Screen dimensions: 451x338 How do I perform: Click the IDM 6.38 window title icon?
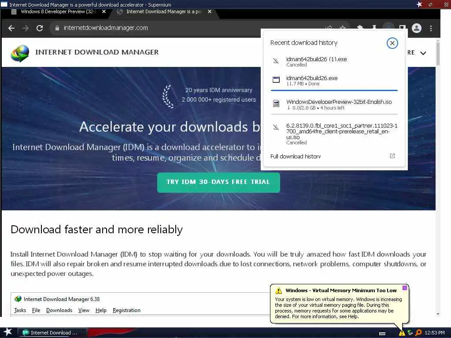(x=18, y=299)
